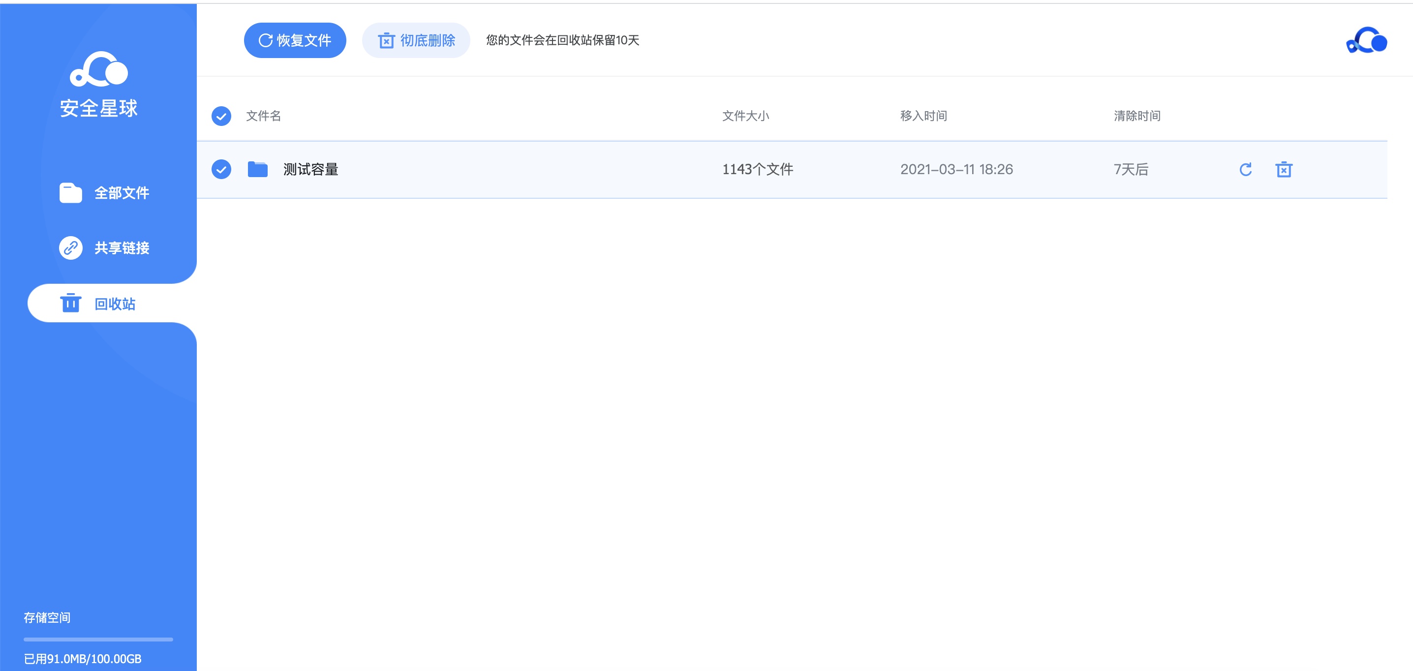Viewport: 1413px width, 671px height.
Task: Click the account logo icon at top right
Action: pos(1366,40)
